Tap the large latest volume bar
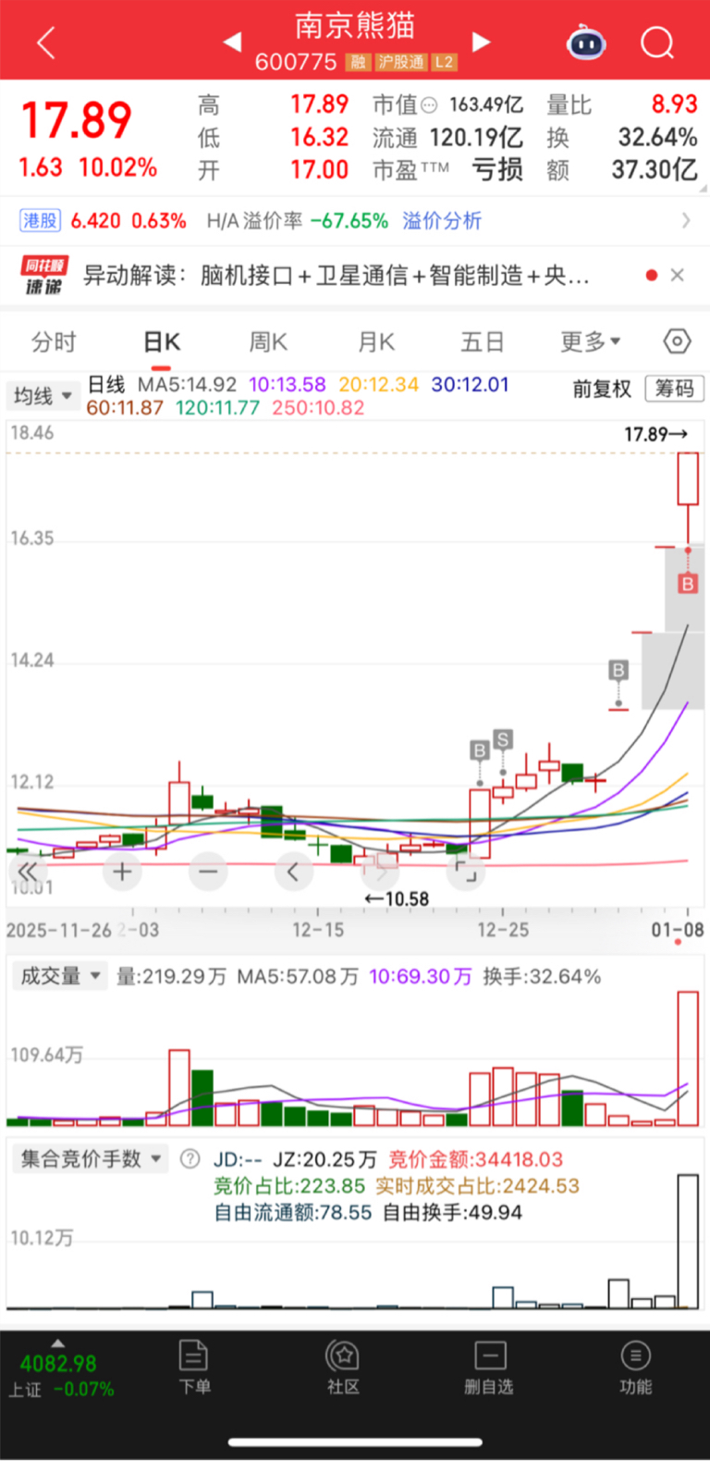 (x=688, y=1059)
